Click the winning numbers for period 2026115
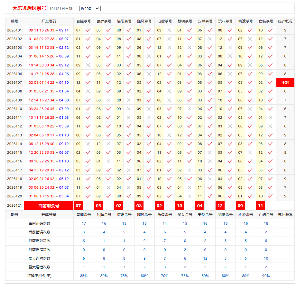Screen dimensions: 296x286 pyautogui.click(x=49, y=152)
